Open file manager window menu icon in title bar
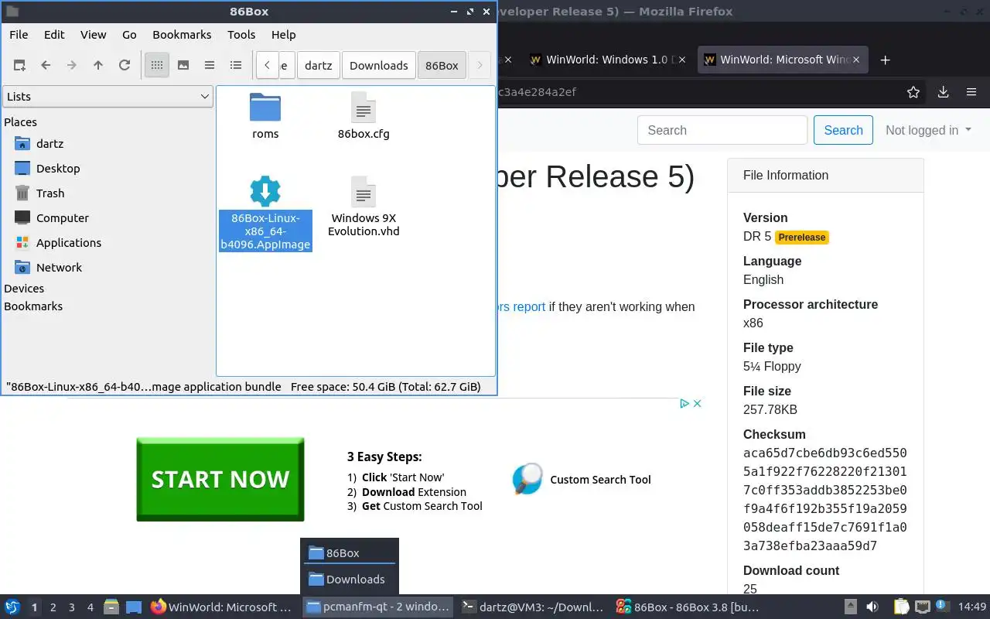 12,12
